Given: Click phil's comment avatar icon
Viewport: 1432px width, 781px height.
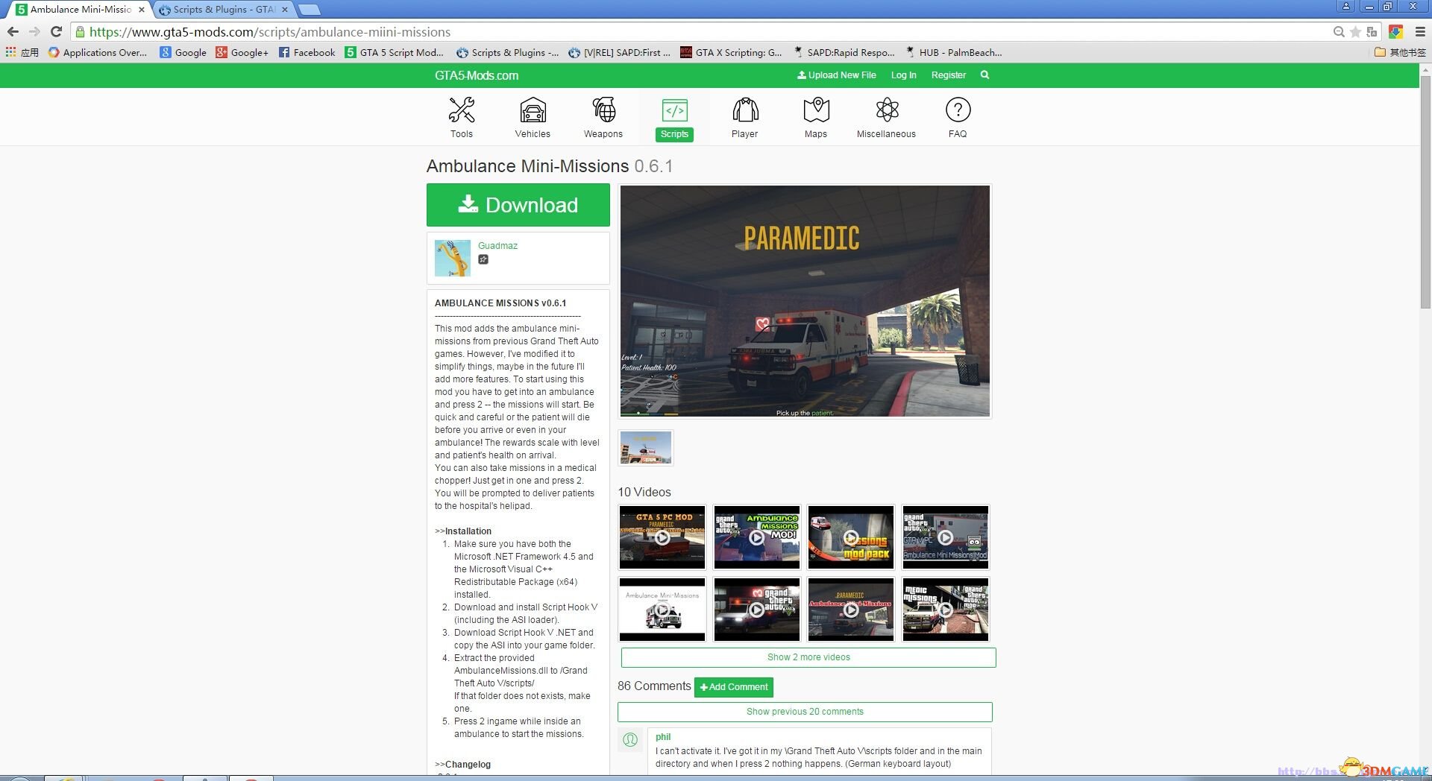Looking at the screenshot, I should (630, 739).
